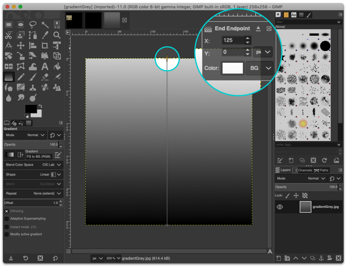Select the Crop tool
347x267 pixels.
(45, 46)
